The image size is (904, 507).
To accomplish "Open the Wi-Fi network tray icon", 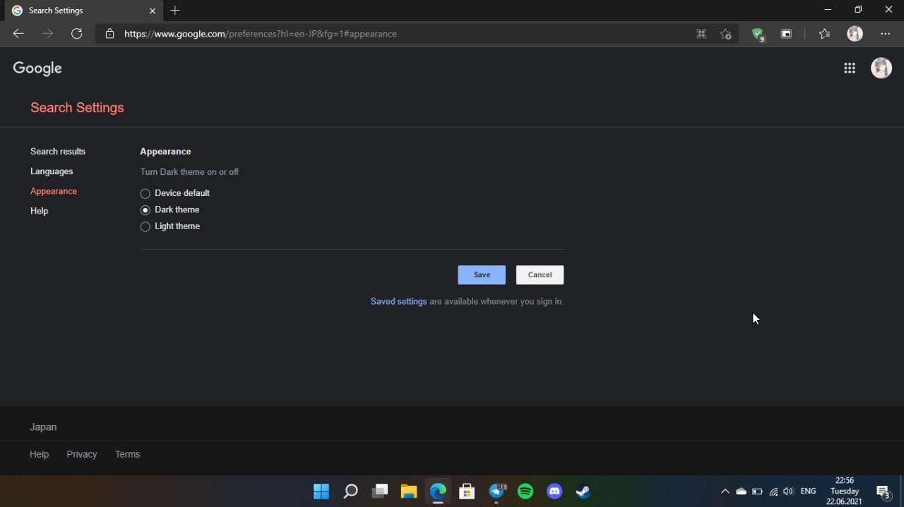I will [x=773, y=491].
